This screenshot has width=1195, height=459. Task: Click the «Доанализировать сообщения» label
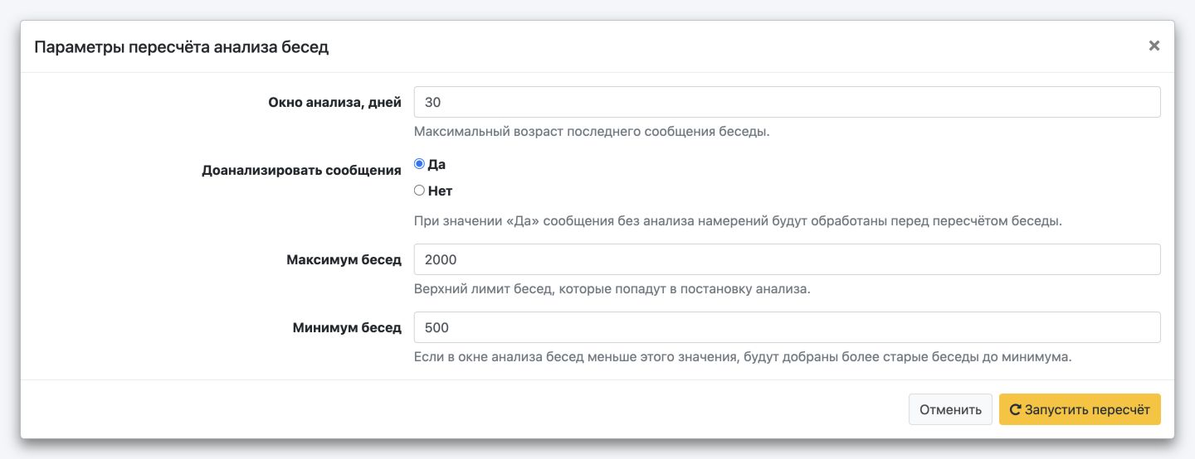point(301,171)
